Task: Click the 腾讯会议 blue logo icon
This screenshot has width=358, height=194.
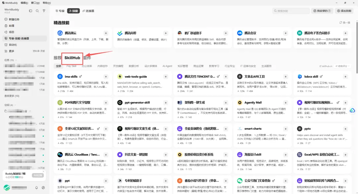Action: (x=240, y=33)
